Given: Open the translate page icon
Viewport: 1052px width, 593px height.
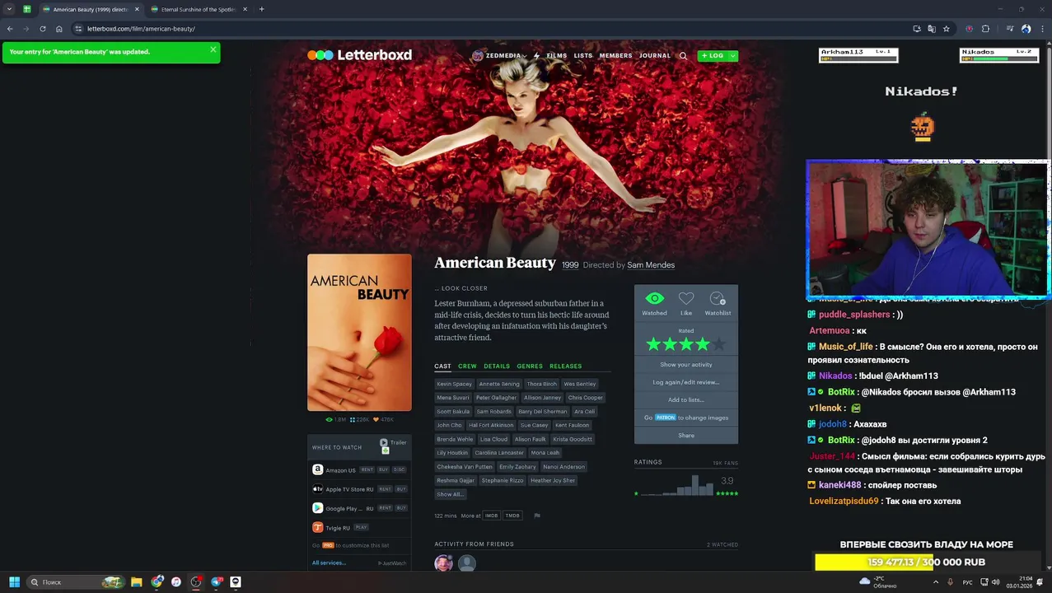Looking at the screenshot, I should [x=932, y=29].
